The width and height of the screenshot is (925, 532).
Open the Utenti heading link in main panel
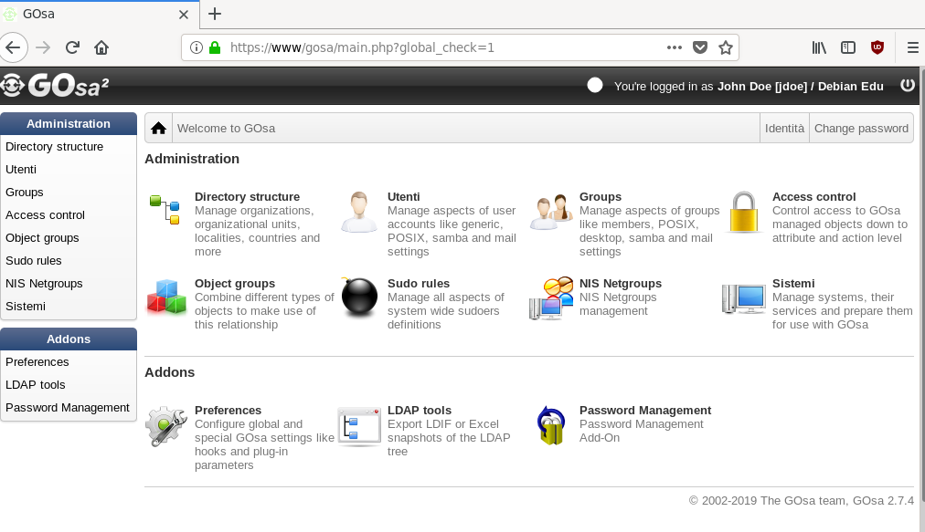tap(403, 197)
